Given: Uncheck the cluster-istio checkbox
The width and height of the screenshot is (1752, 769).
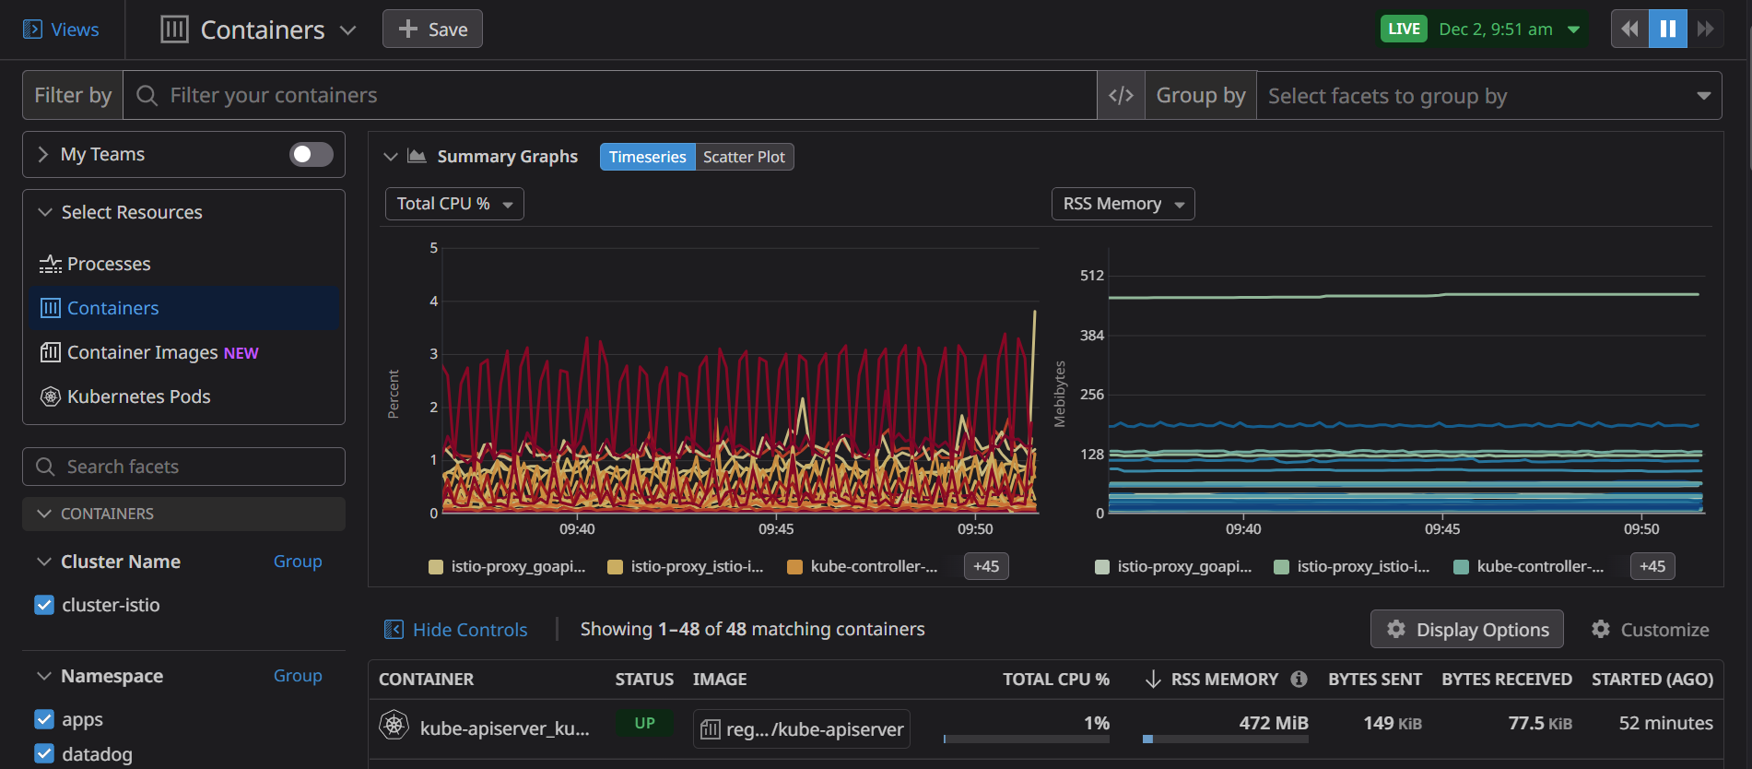Looking at the screenshot, I should (44, 605).
